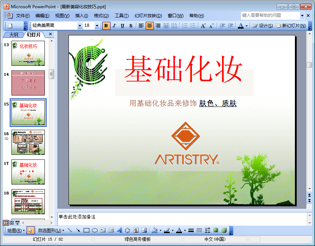Viewport: 315px width, 246px height.
Task: Open font color dropdown in formatting toolbar
Action: [x=246, y=26]
